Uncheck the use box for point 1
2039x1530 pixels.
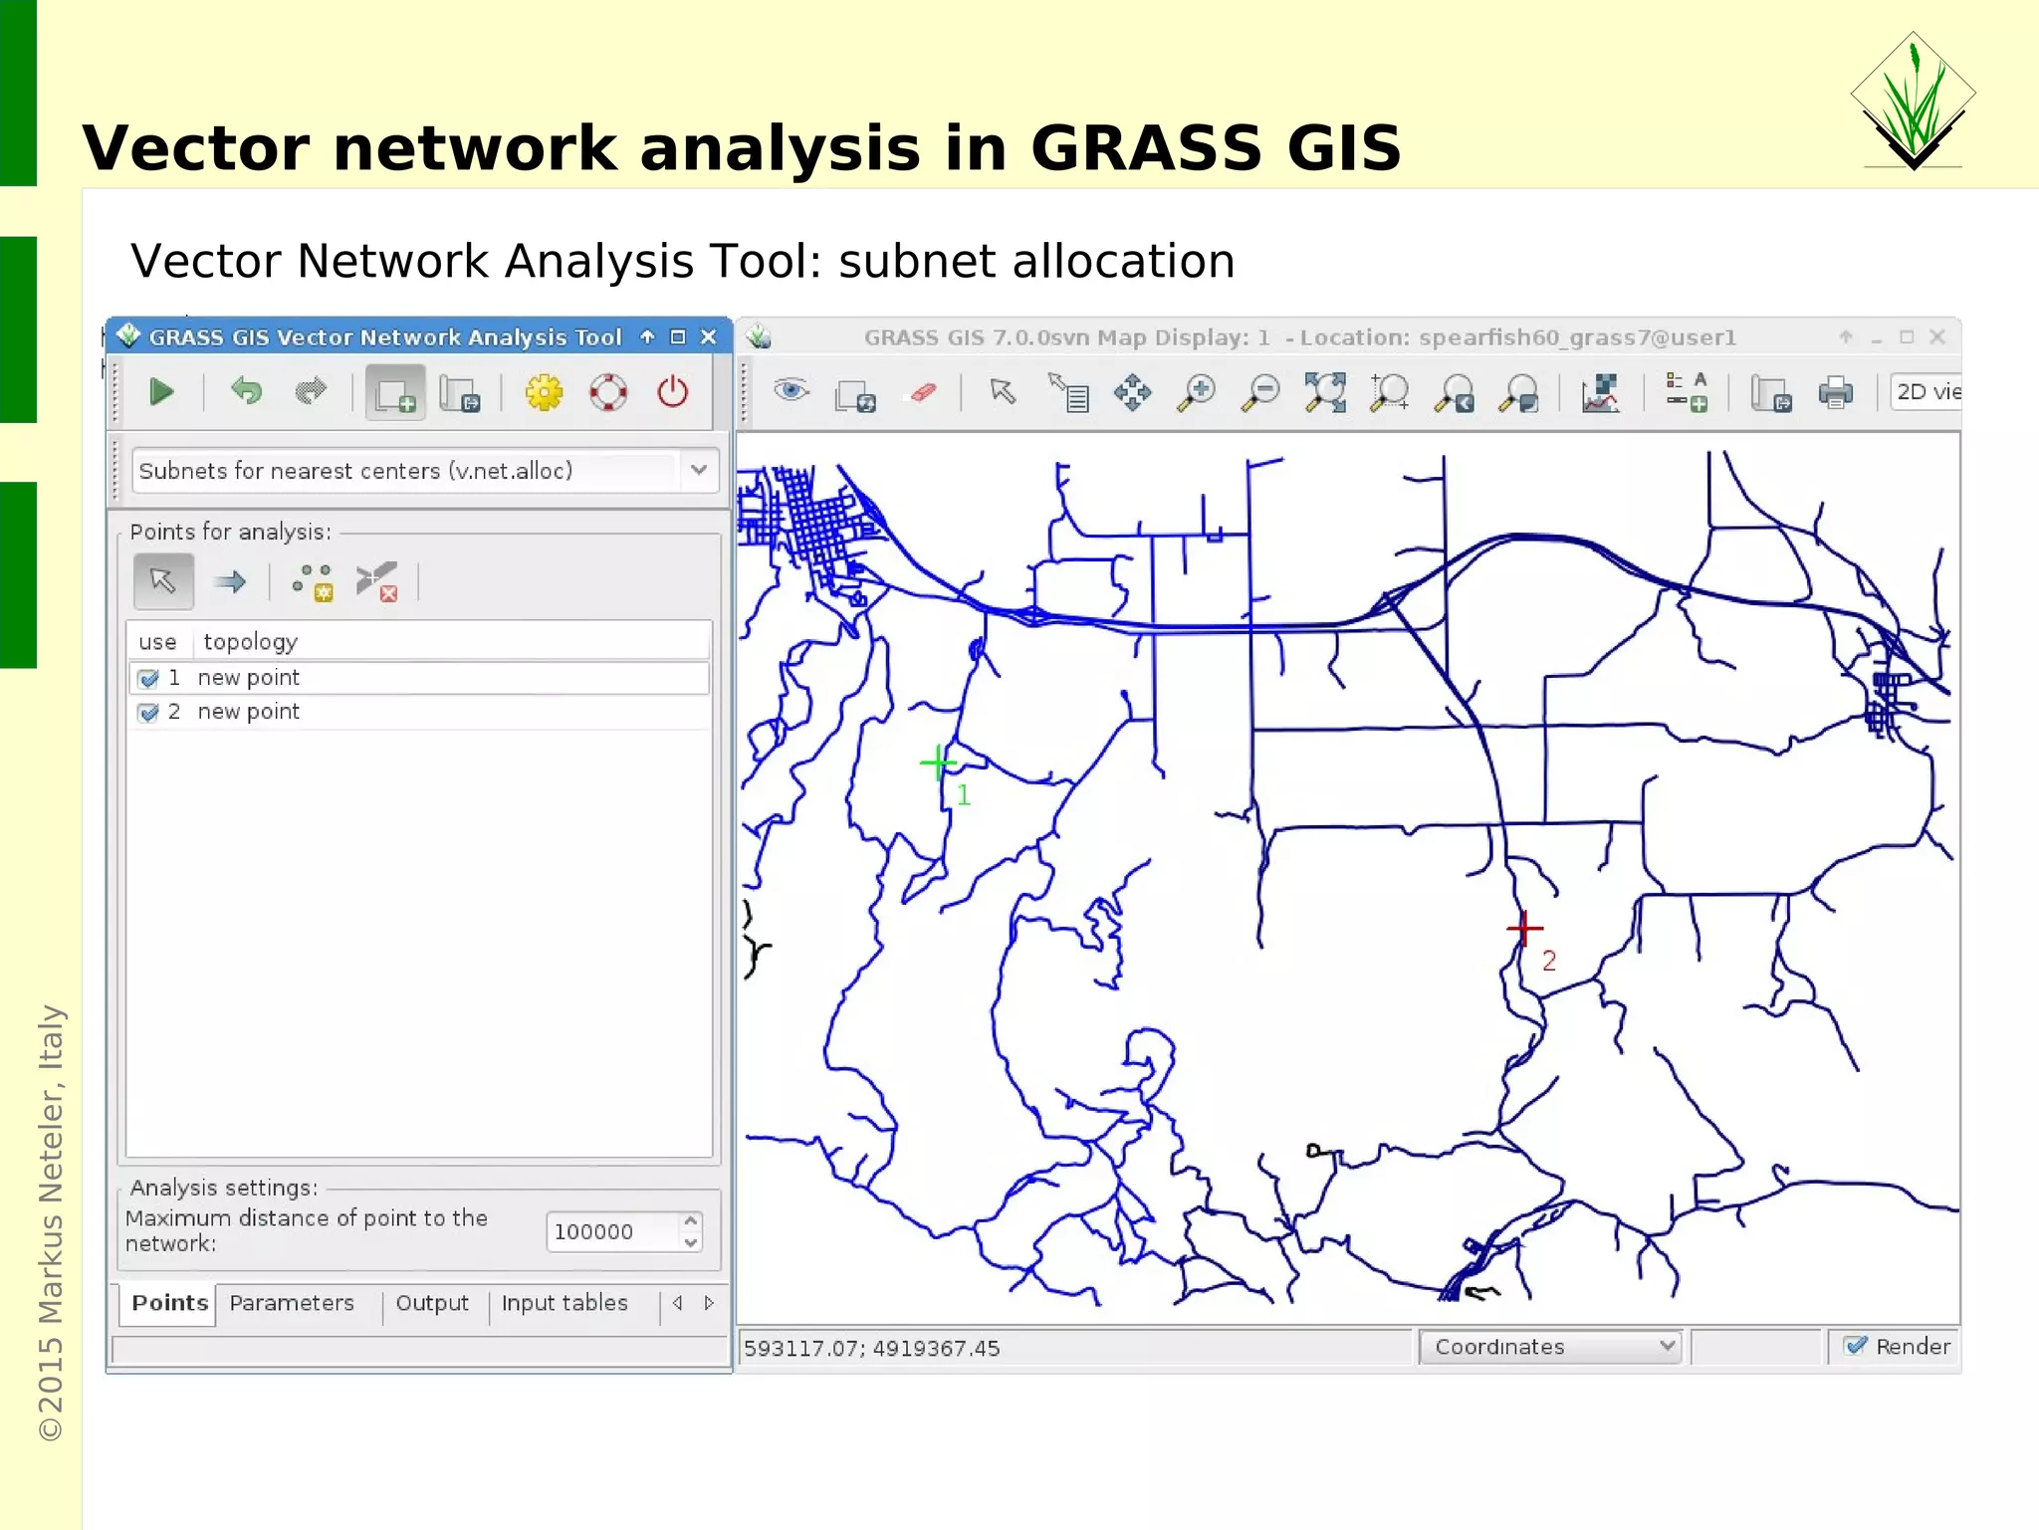tap(148, 679)
